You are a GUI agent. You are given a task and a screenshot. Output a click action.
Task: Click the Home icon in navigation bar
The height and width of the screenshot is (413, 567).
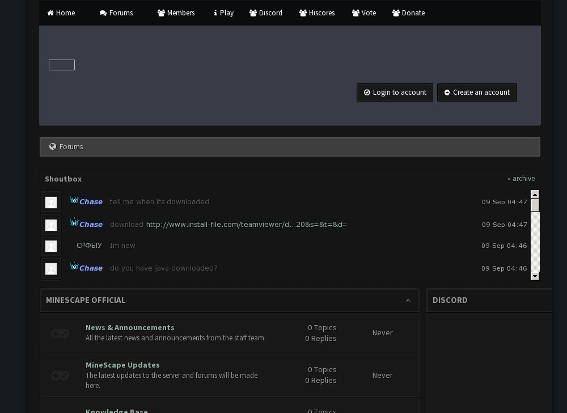(x=50, y=13)
